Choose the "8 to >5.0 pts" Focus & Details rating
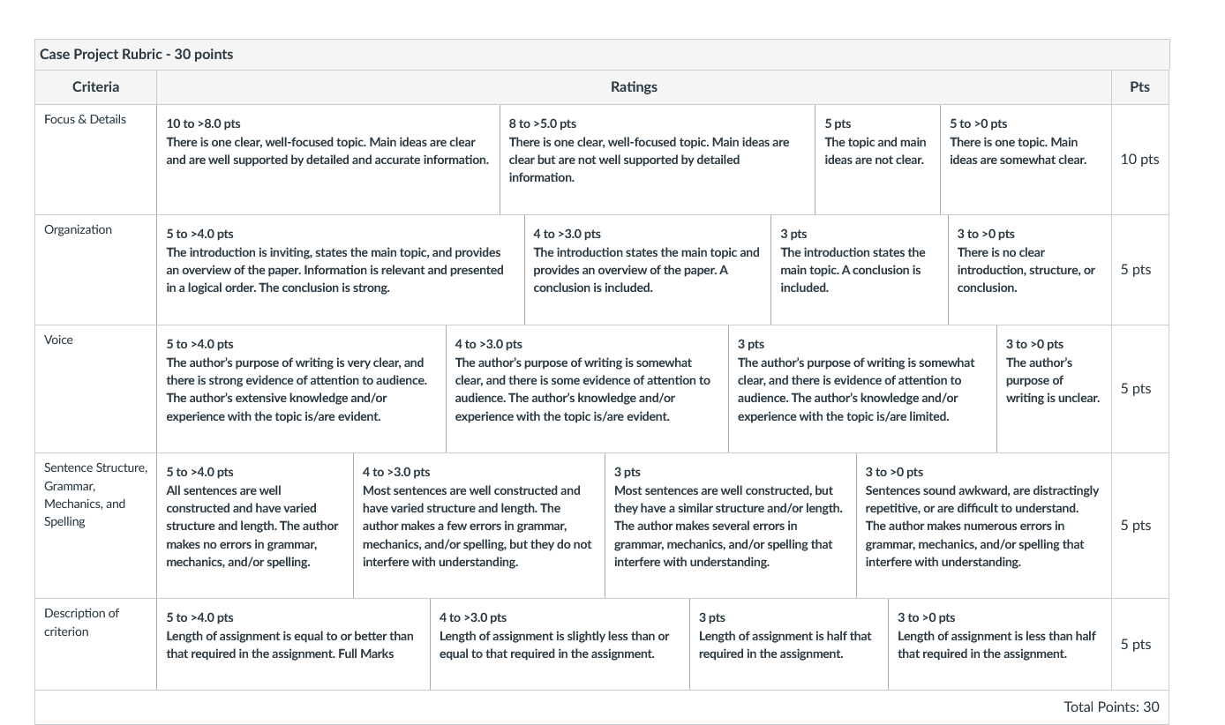Image resolution: width=1225 pixels, height=725 pixels. [657, 151]
